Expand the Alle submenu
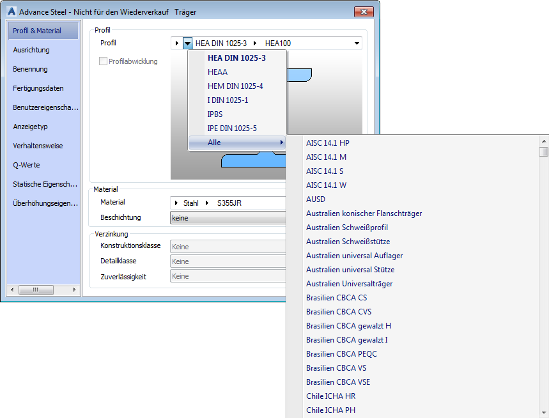The height and width of the screenshot is (418, 549). (x=237, y=143)
